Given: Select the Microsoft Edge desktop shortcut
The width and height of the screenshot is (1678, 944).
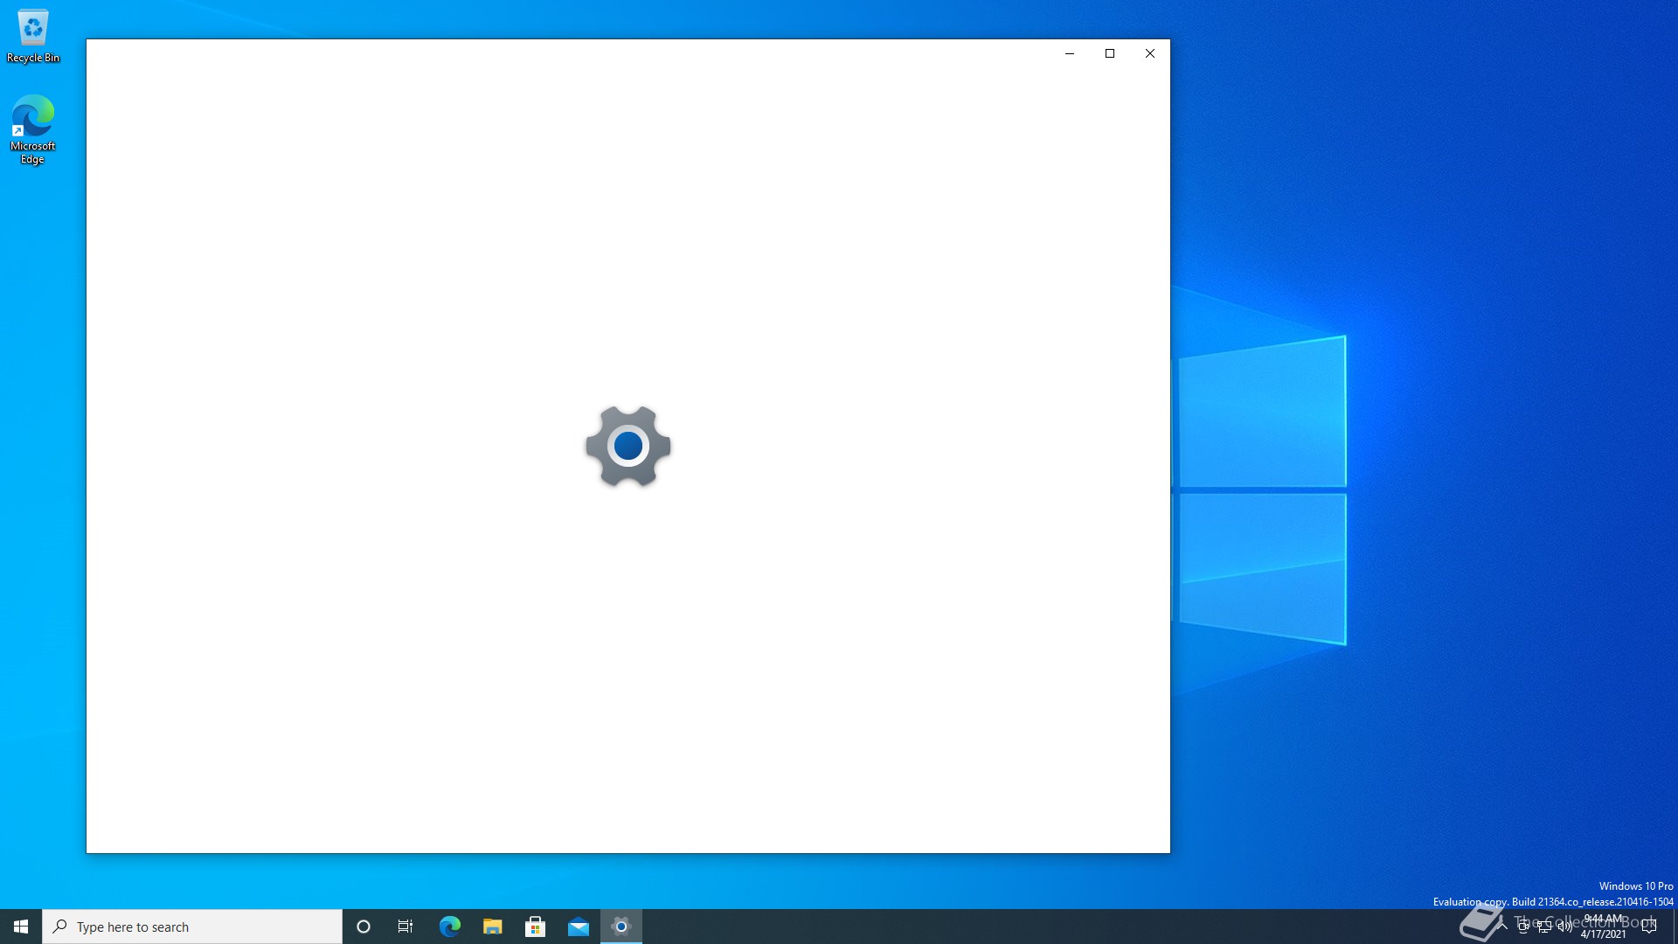Looking at the screenshot, I should coord(33,129).
